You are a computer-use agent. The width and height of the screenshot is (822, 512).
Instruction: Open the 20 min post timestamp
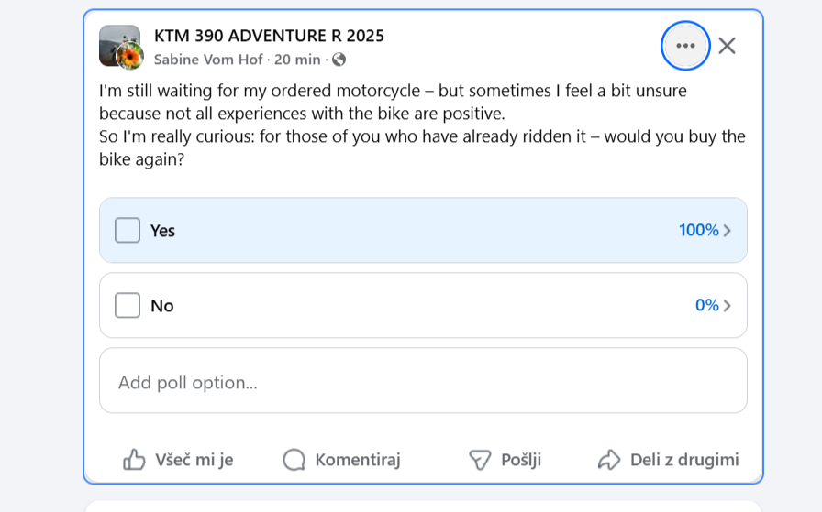(297, 60)
